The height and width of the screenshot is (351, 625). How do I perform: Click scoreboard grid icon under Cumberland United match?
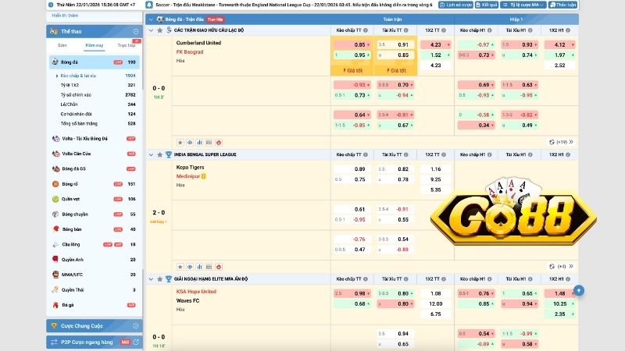click(x=209, y=143)
